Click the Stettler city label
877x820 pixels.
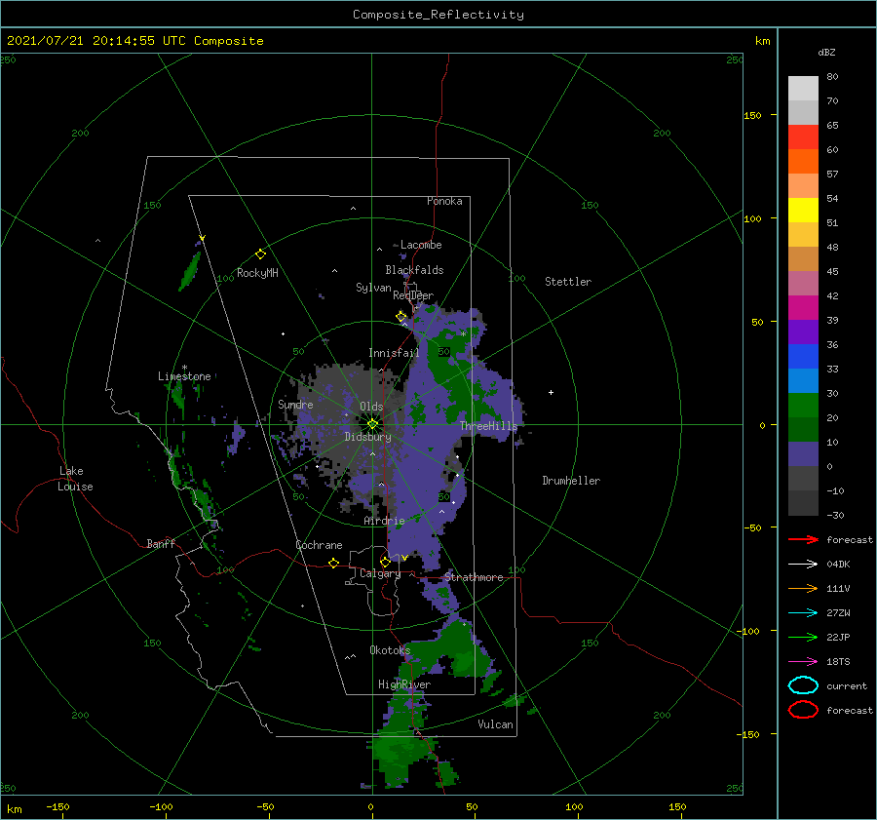pyautogui.click(x=568, y=282)
